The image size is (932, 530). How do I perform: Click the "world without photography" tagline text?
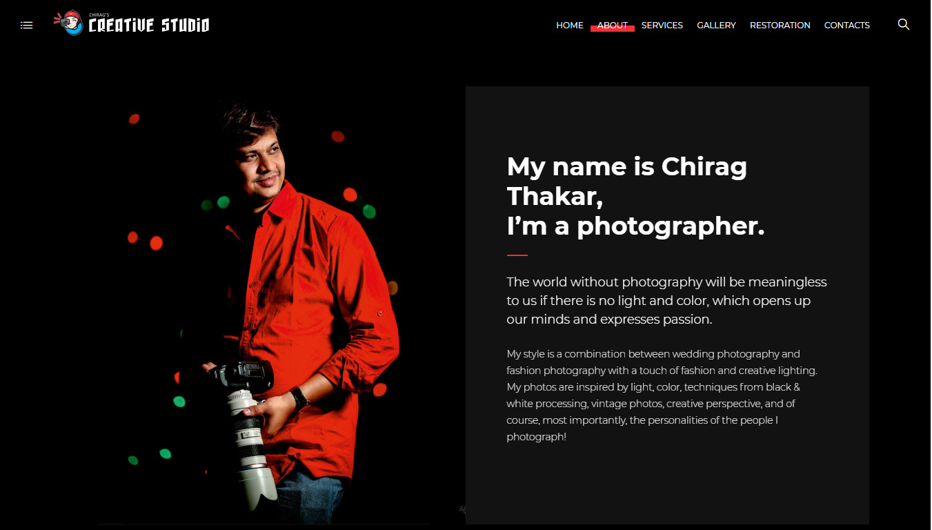point(666,301)
